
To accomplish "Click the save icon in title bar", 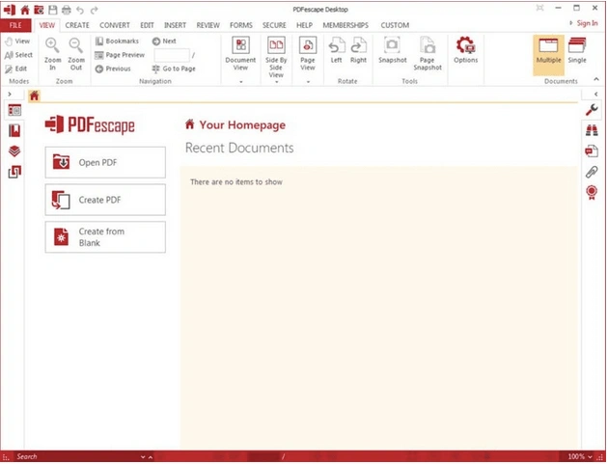I will [53, 10].
